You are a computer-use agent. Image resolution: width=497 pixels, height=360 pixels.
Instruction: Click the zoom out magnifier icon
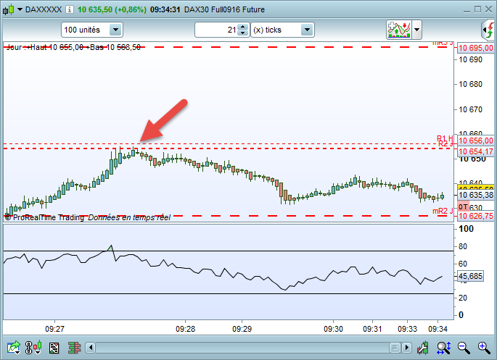(x=464, y=348)
